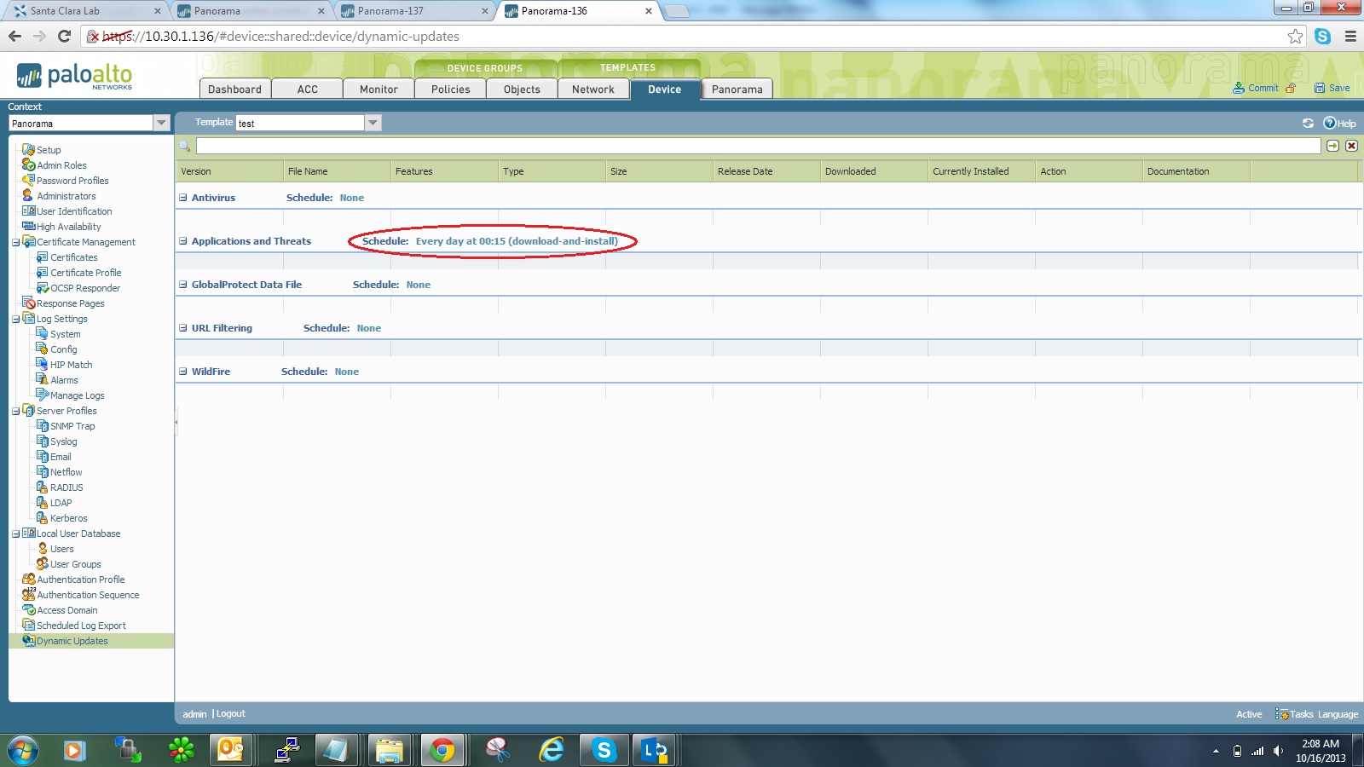Click the refresh icon near Help

pyautogui.click(x=1308, y=124)
